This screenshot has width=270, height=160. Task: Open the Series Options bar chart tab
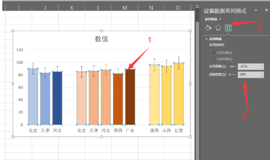coord(228,28)
